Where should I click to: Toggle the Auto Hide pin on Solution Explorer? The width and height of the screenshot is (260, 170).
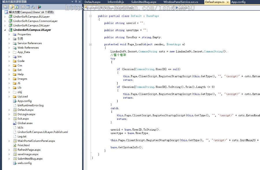(x=76, y=2)
